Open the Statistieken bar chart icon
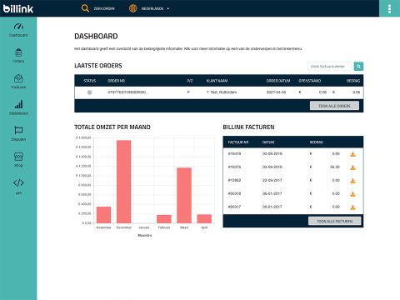This screenshot has height=300, width=400. coord(18,104)
